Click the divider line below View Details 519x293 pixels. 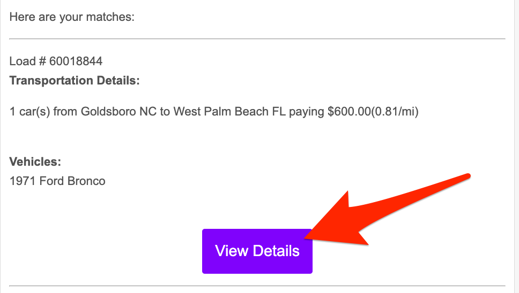tap(257, 286)
